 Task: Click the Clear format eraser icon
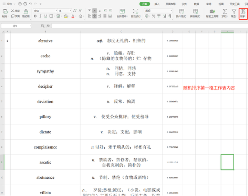point(81,16)
